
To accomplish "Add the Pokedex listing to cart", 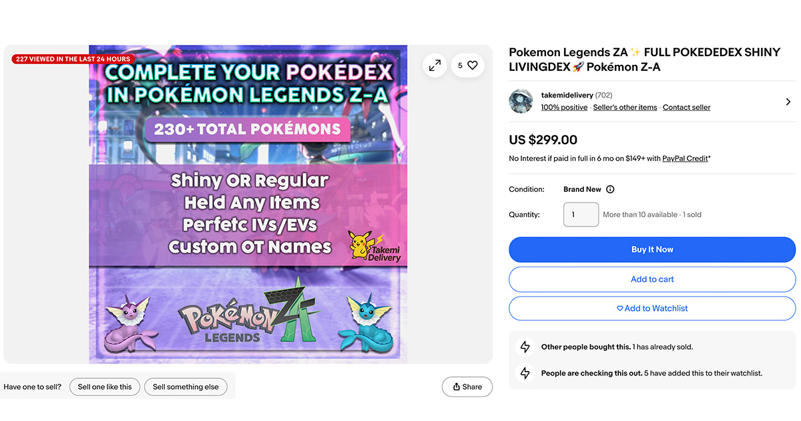I will (x=652, y=279).
